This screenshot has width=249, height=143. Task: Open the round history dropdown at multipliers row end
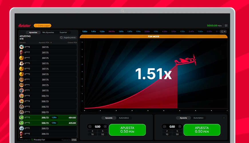click(223, 31)
